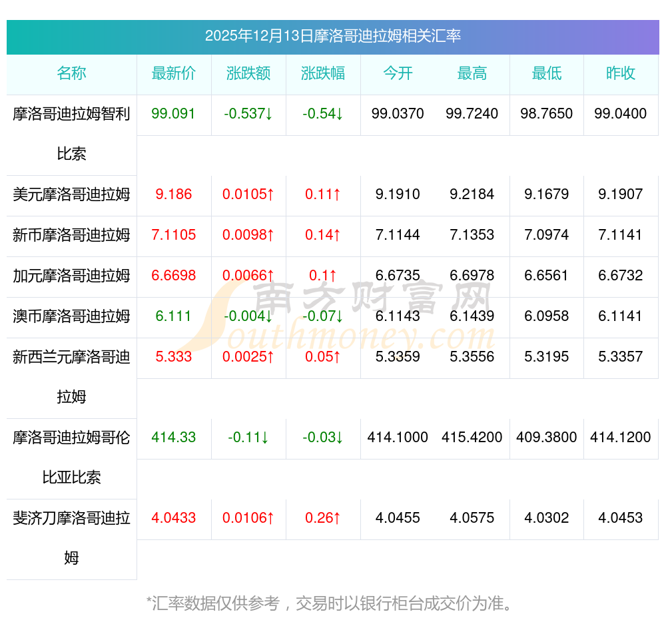Click the 昨收 column header

621,73
